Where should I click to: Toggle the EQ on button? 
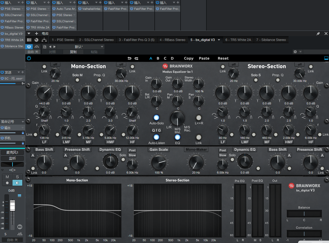[178, 137]
